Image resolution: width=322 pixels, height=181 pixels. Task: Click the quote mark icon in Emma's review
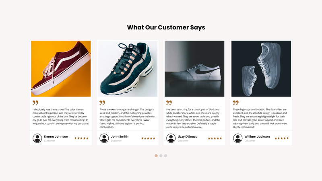click(x=35, y=103)
